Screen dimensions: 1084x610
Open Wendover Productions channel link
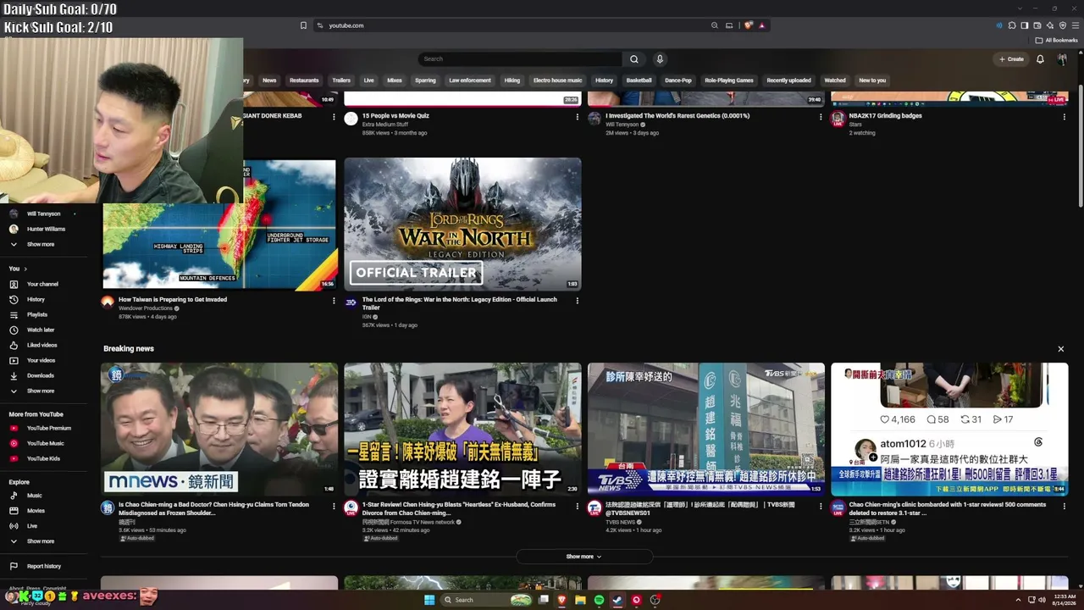point(146,308)
